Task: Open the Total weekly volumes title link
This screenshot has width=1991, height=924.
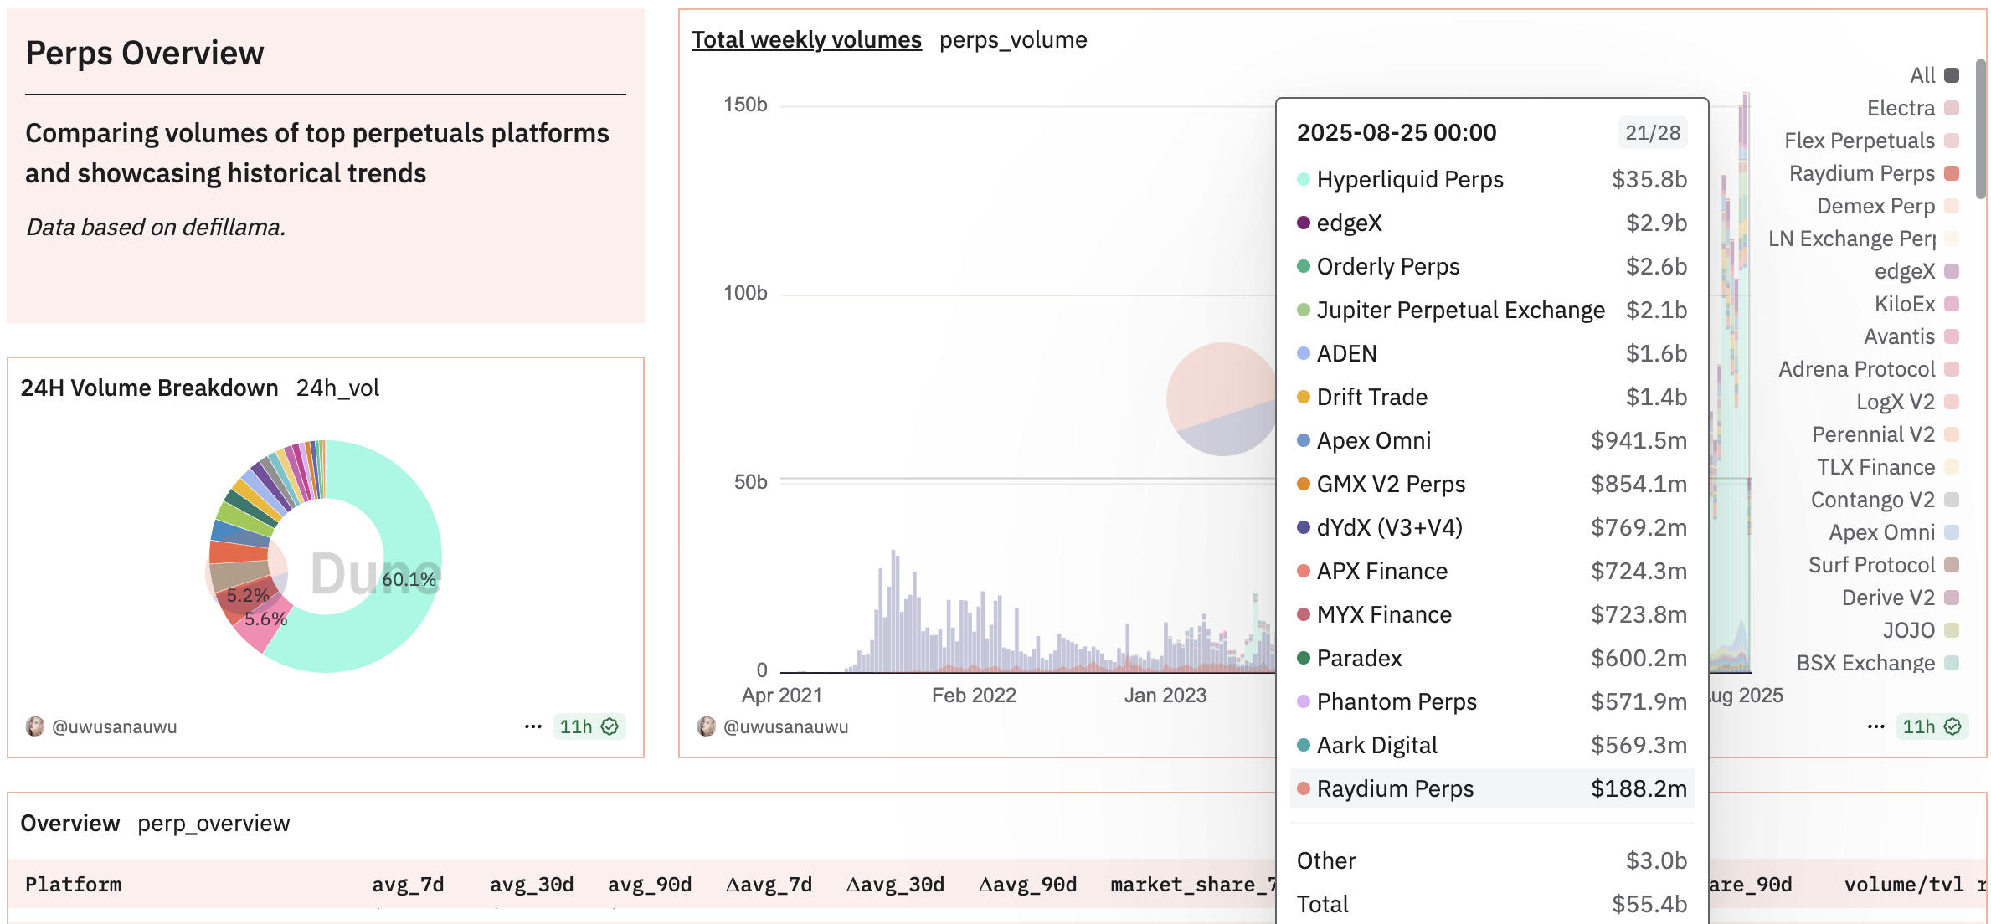Action: point(806,39)
